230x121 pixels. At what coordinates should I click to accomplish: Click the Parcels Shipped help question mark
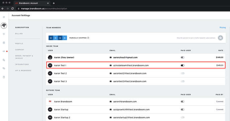pos(88,38)
